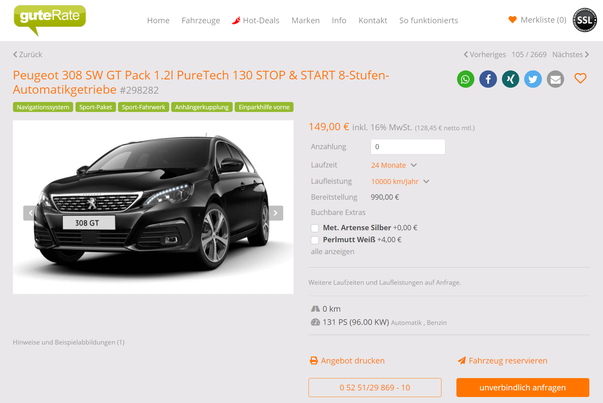Click the phone number button
Viewport: 603px width, 403px height.
[375, 387]
